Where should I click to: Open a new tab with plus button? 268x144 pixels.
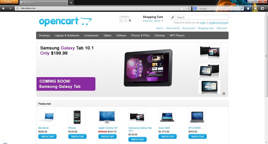click(x=71, y=3)
